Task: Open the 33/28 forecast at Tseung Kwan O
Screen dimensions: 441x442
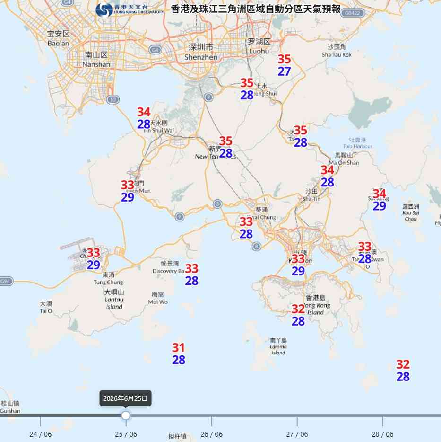Action: click(x=365, y=253)
